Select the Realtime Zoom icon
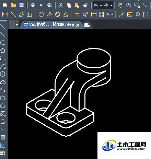 [129, 5]
